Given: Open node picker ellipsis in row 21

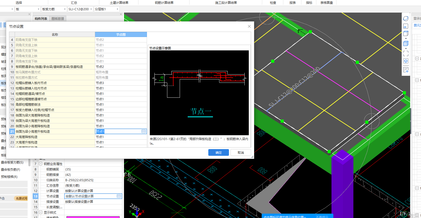Looking at the screenshot, I should tap(144, 131).
